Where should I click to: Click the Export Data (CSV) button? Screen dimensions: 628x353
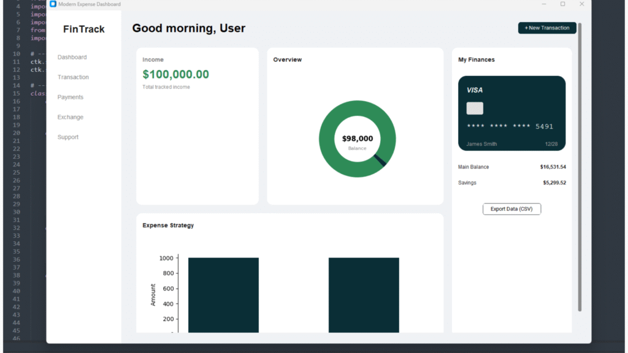[511, 209]
